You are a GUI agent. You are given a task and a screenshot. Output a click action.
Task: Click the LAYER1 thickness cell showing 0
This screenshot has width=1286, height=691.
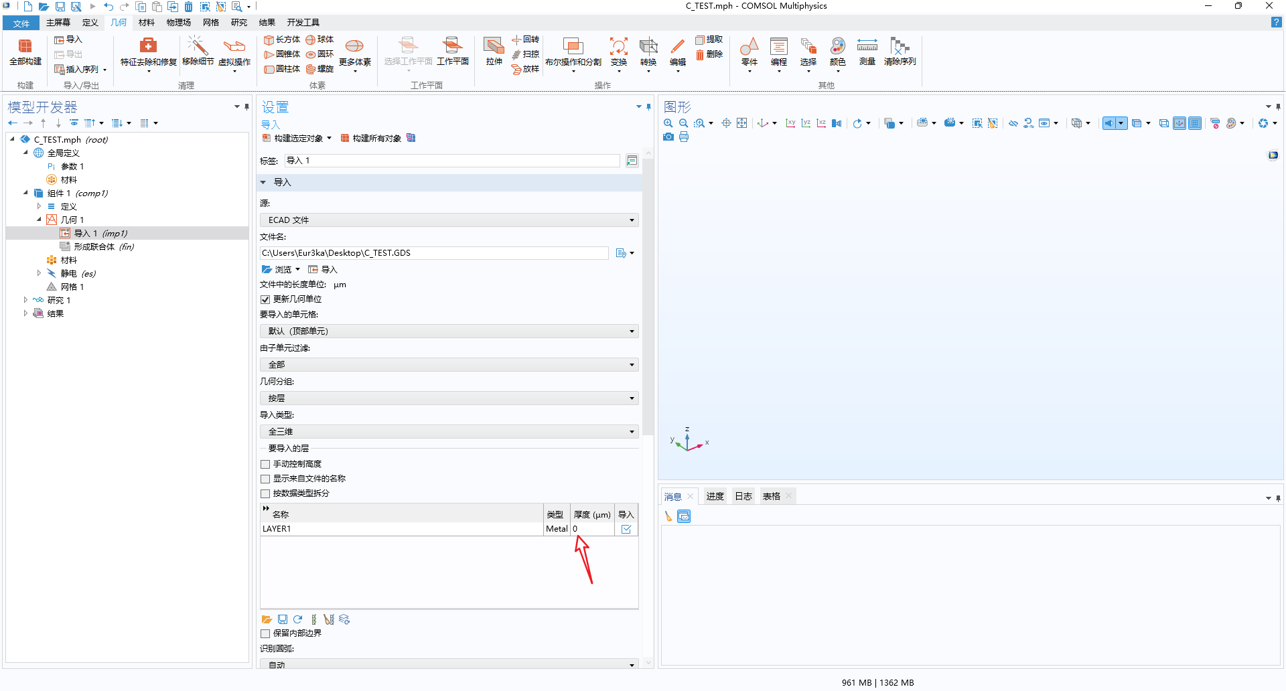592,529
